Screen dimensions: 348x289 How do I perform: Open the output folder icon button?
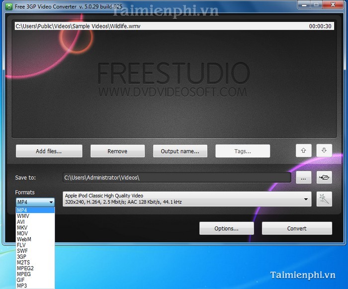click(324, 177)
